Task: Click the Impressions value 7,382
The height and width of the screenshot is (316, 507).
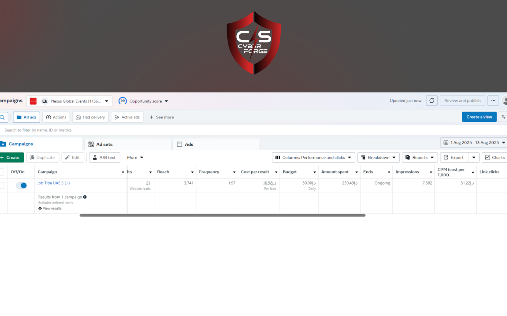Action: coord(427,183)
